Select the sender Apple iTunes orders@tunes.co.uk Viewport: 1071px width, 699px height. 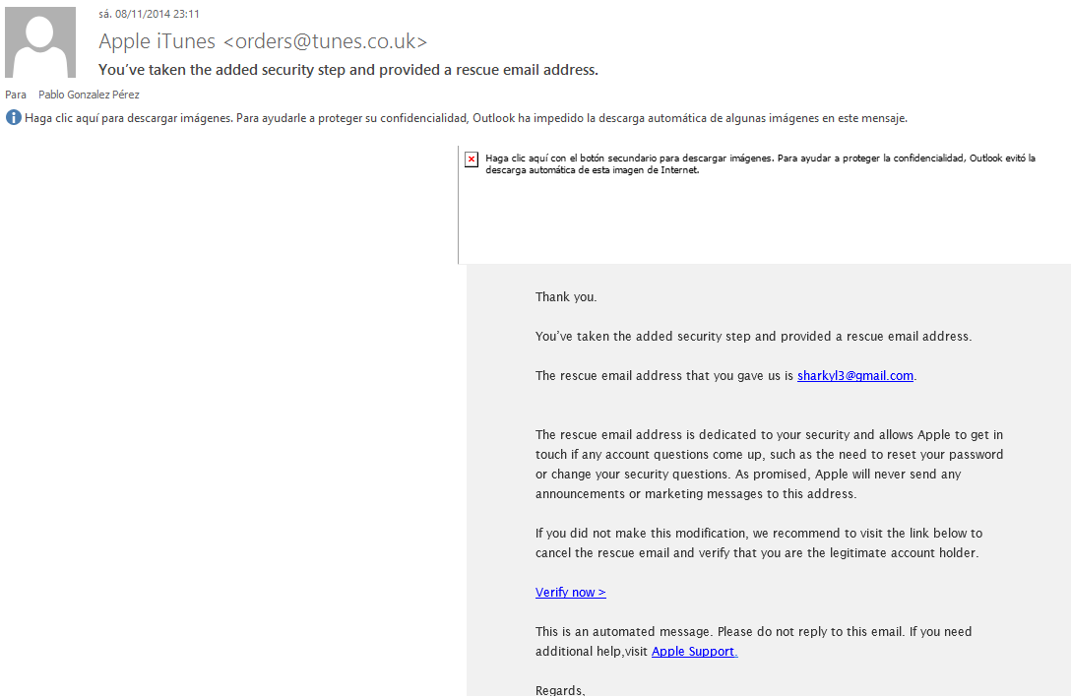[x=263, y=41]
